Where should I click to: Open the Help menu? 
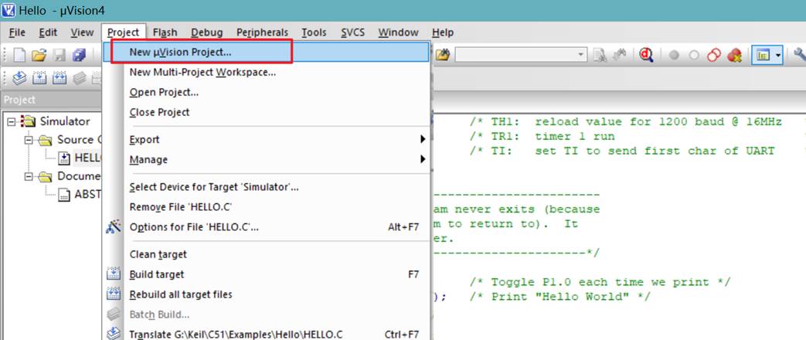point(443,32)
